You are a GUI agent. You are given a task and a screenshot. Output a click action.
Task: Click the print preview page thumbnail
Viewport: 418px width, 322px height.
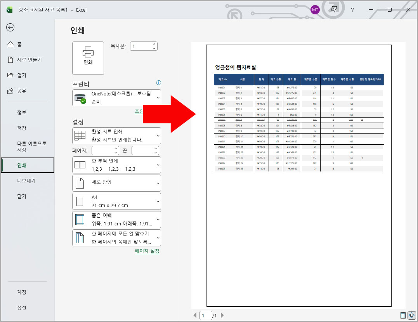click(x=298, y=176)
